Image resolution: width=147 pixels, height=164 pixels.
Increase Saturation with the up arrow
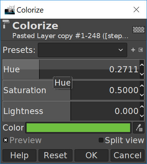pyautogui.click(x=142, y=86)
